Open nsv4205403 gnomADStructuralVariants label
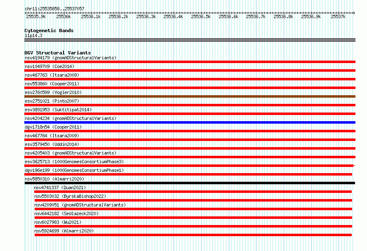The width and height of the screenshot is (367, 251). coord(71,153)
